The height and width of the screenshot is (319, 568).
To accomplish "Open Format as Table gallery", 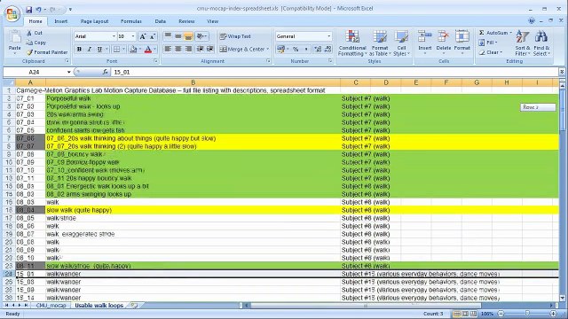I will pyautogui.click(x=380, y=43).
